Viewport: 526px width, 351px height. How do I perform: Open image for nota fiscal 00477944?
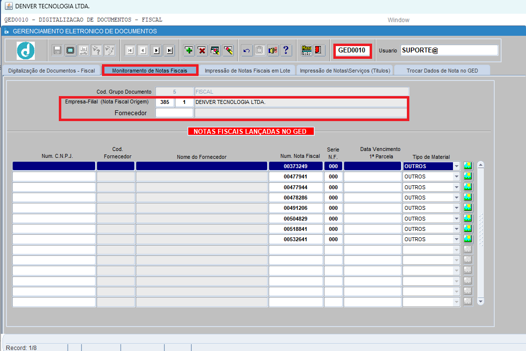[x=468, y=187]
